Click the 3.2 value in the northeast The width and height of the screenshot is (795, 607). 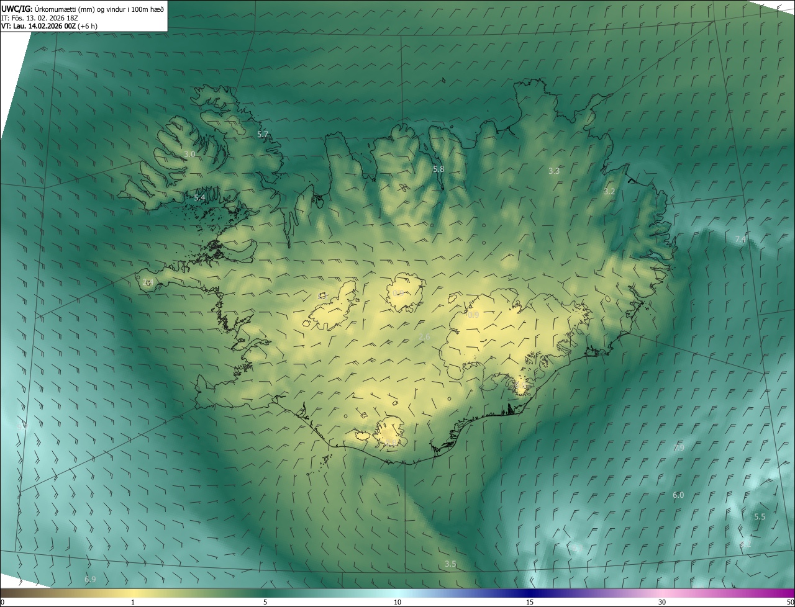609,192
